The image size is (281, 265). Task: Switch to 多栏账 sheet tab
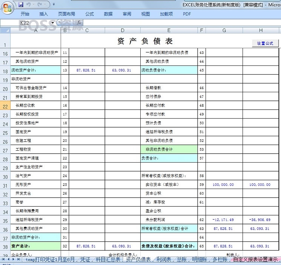[x=220, y=259]
